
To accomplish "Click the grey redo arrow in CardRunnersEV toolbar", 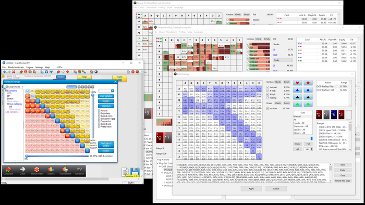I will (9, 72).
